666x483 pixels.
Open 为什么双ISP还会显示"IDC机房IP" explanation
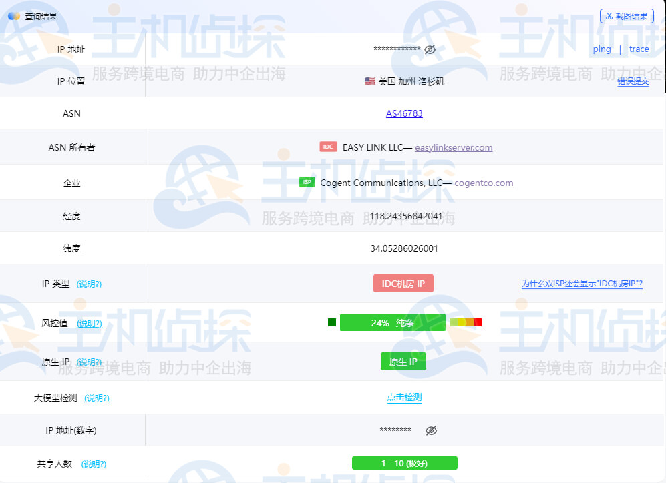582,283
